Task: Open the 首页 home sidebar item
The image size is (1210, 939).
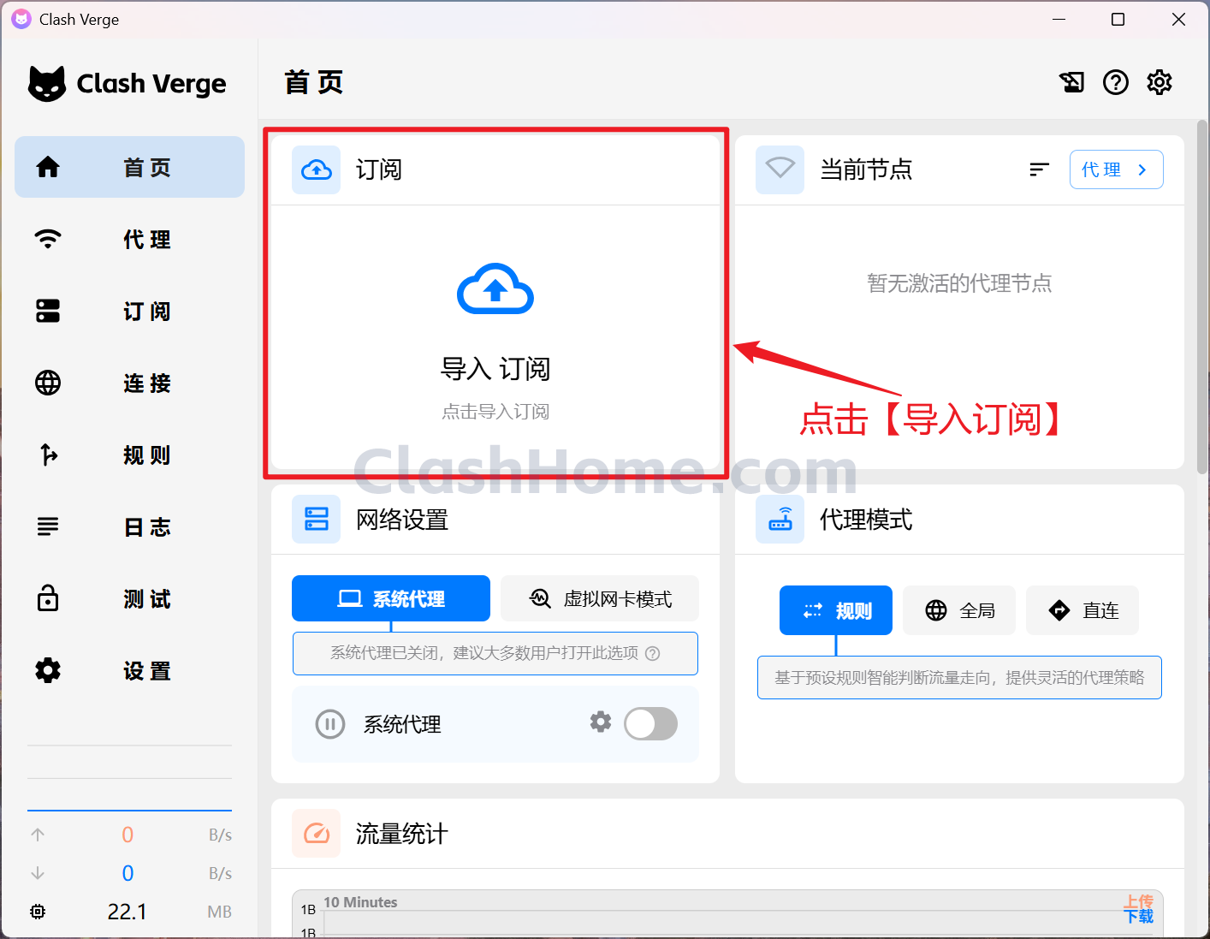Action: (129, 167)
